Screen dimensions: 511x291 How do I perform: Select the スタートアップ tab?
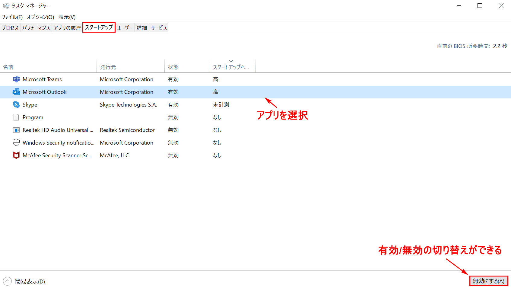pos(99,27)
